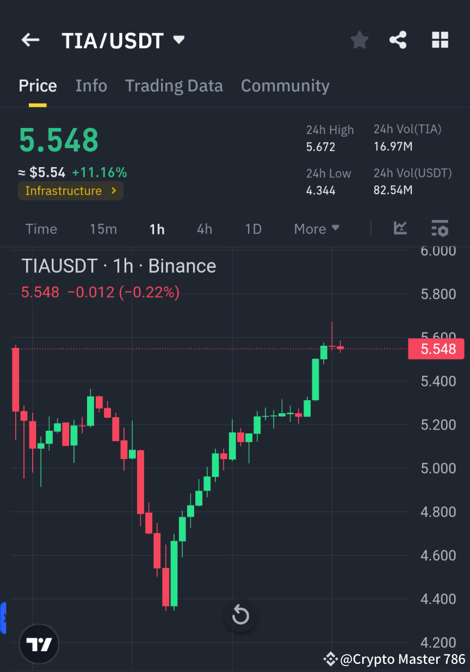470x672 pixels.
Task: Click the apps grid icon top right
Action: point(440,40)
